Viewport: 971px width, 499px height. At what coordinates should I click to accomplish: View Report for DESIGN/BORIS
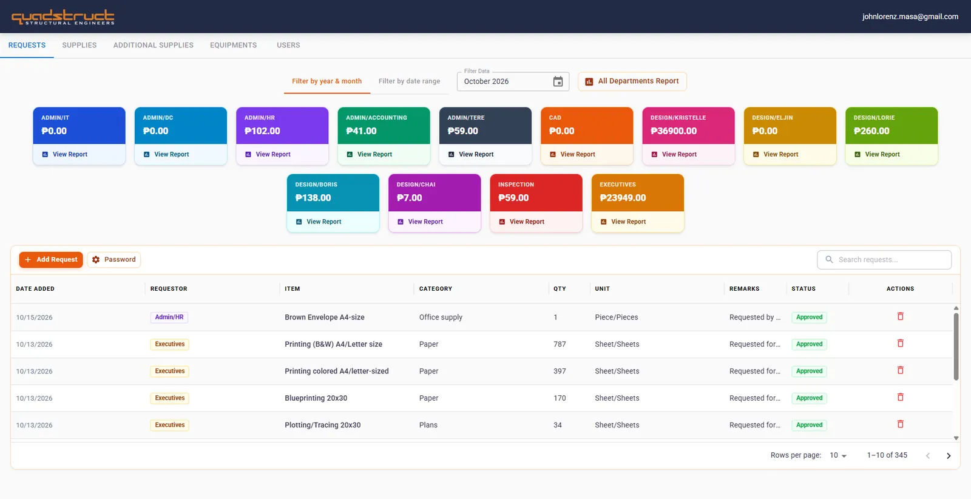333,222
